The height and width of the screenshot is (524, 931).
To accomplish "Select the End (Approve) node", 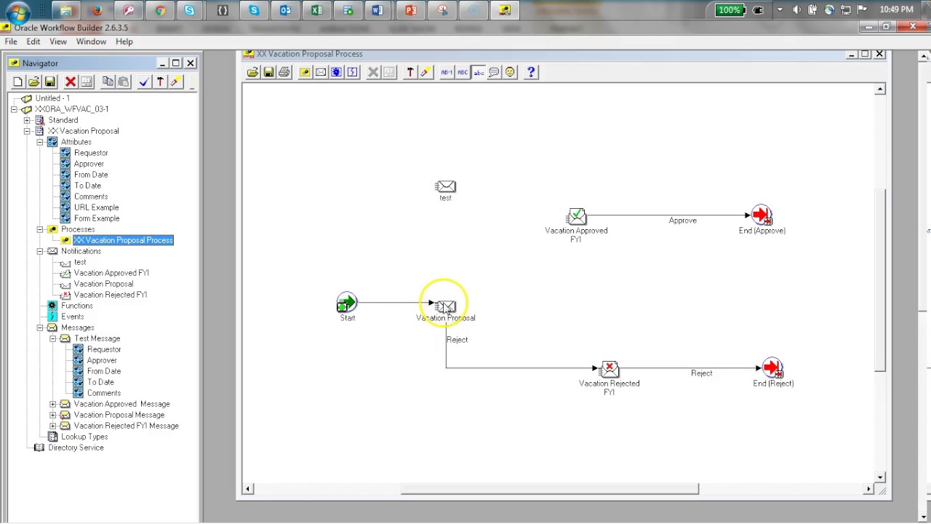I will (762, 215).
